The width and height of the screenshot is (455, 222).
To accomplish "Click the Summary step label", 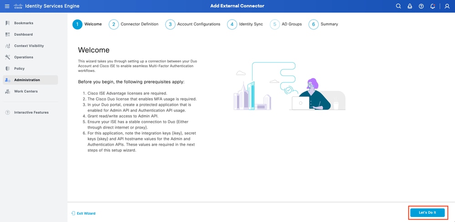I will tap(329, 24).
